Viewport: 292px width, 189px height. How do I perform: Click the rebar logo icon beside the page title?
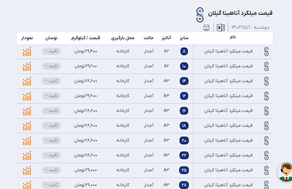200,15
